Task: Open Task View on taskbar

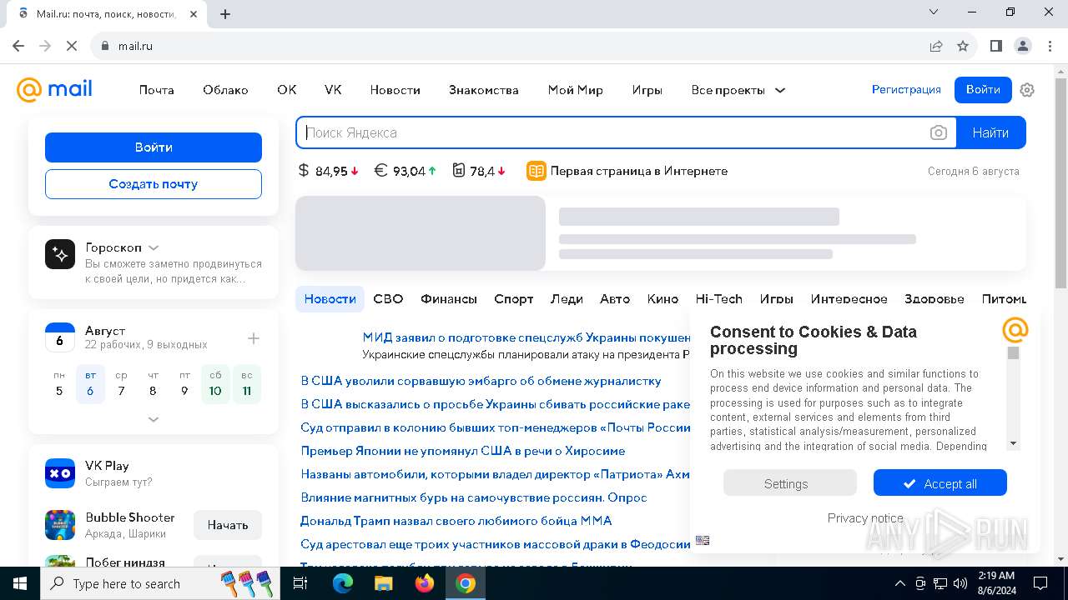Action: click(x=300, y=583)
